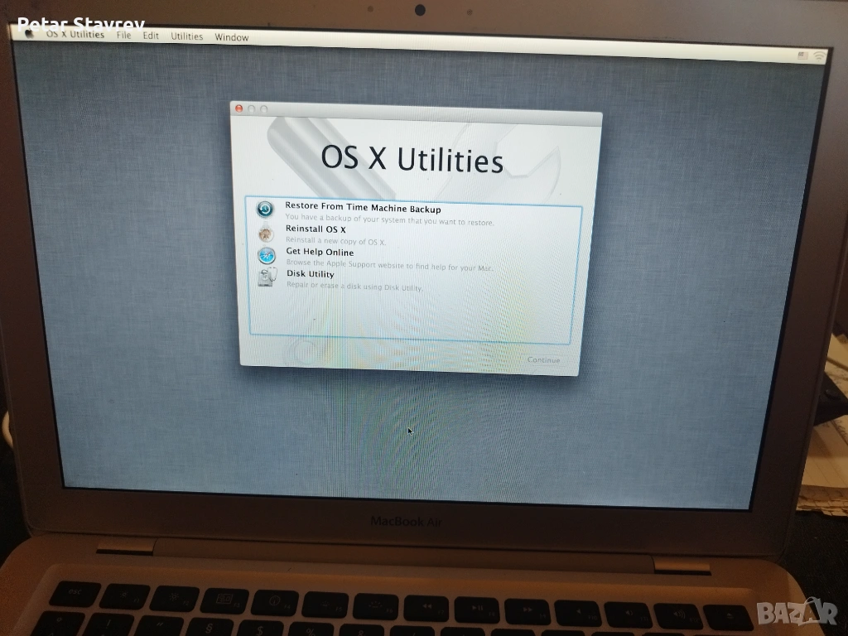Click the grayed zoom button of the window
This screenshot has height=636, width=848.
[x=264, y=109]
